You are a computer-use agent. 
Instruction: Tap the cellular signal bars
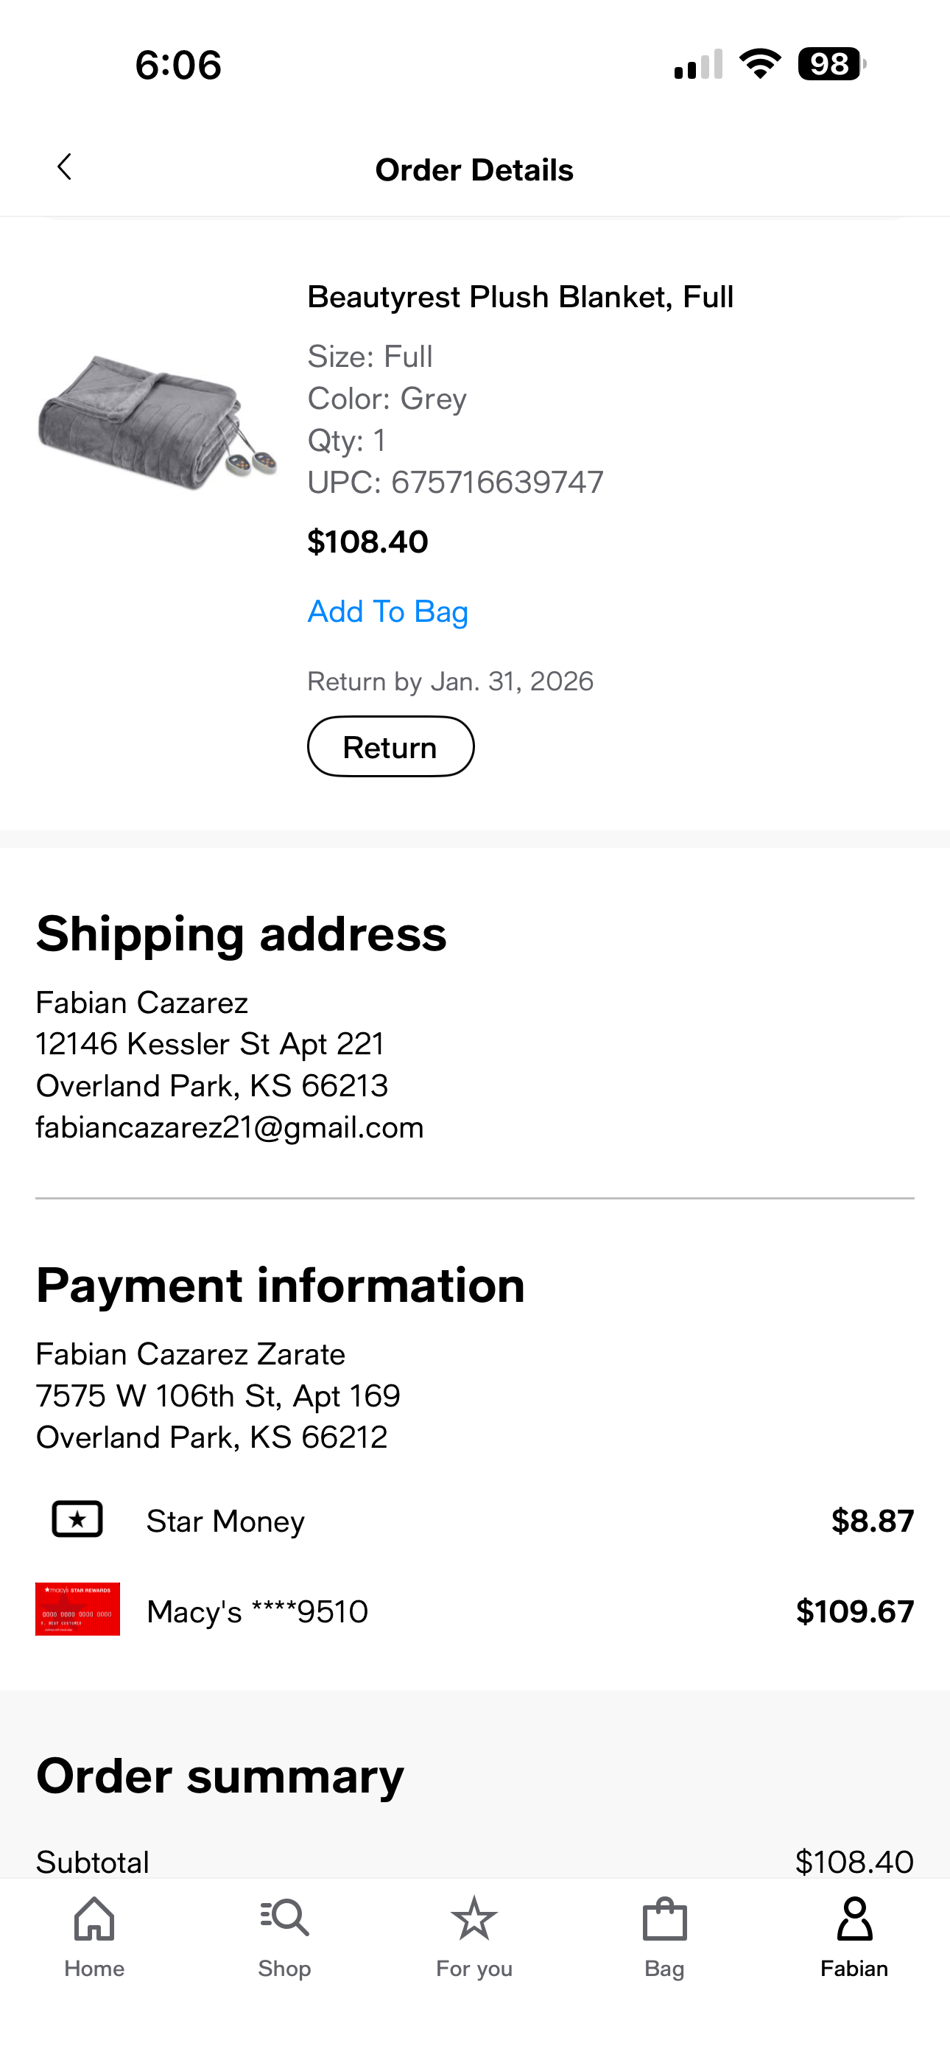tap(698, 64)
